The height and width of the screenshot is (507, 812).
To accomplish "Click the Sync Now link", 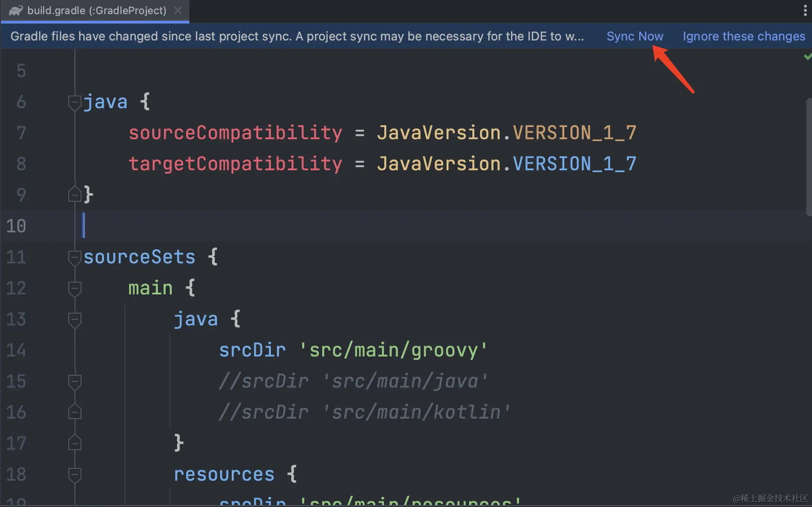I will [x=634, y=36].
